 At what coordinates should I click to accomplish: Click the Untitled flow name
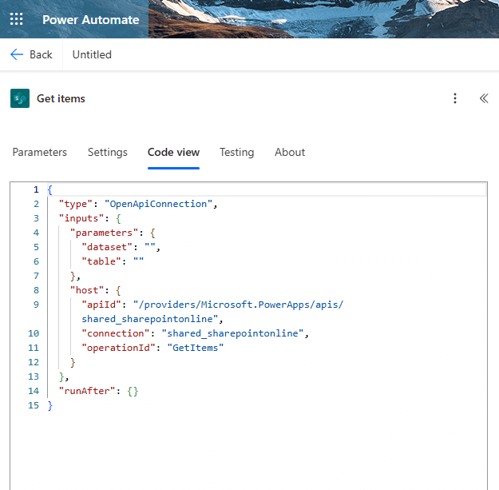click(92, 54)
